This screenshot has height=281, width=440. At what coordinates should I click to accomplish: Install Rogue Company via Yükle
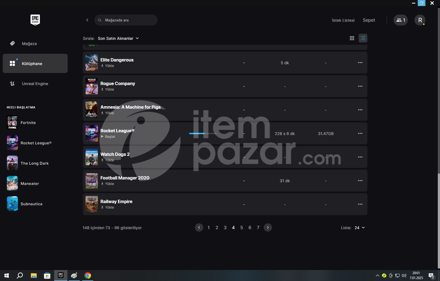pos(107,89)
